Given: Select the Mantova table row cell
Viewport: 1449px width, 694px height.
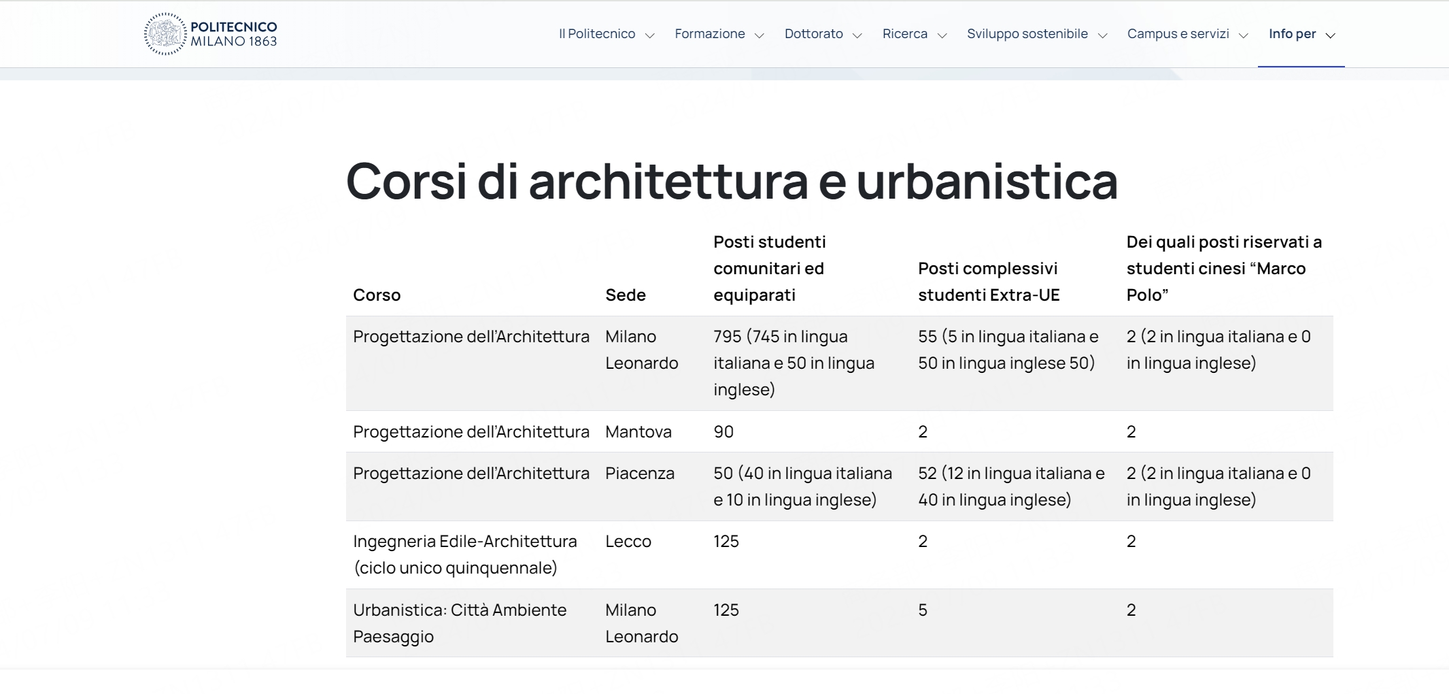Looking at the screenshot, I should [x=638, y=432].
